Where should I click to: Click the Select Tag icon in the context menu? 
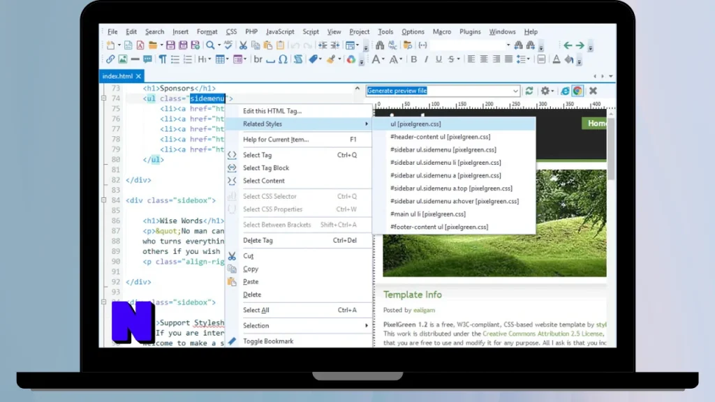coord(232,155)
